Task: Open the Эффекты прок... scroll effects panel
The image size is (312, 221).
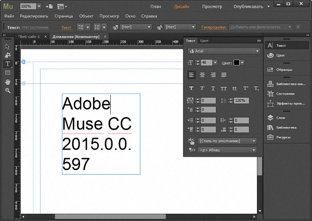Action: tap(287, 103)
